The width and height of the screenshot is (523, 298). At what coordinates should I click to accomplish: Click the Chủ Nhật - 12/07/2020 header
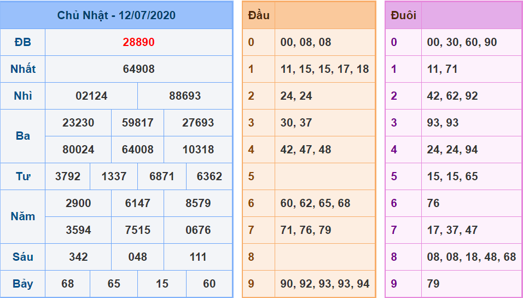coord(116,15)
